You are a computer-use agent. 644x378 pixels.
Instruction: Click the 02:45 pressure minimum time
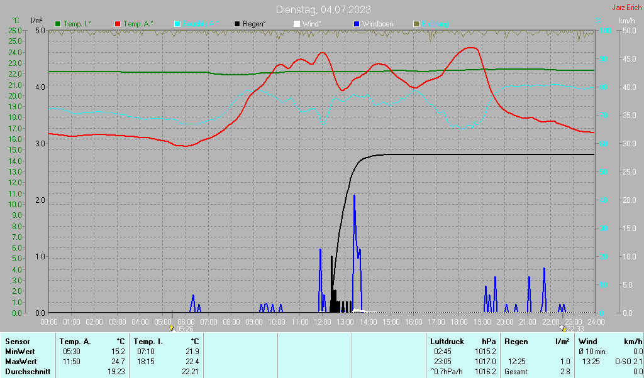pos(443,352)
